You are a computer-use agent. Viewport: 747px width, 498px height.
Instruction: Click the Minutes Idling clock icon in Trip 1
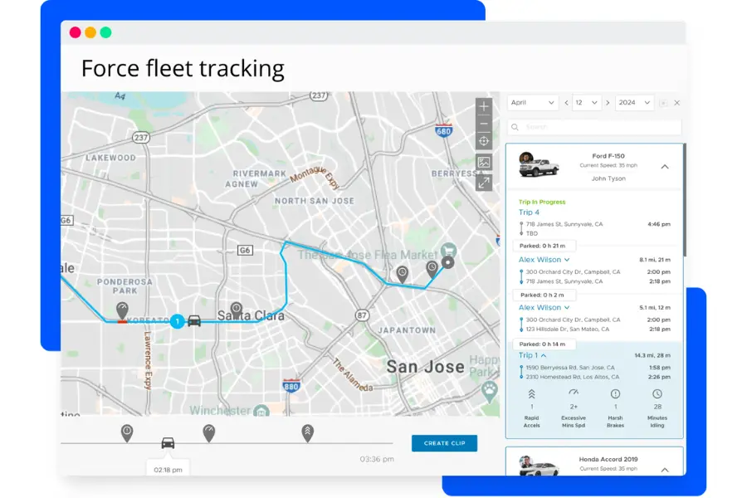[657, 394]
